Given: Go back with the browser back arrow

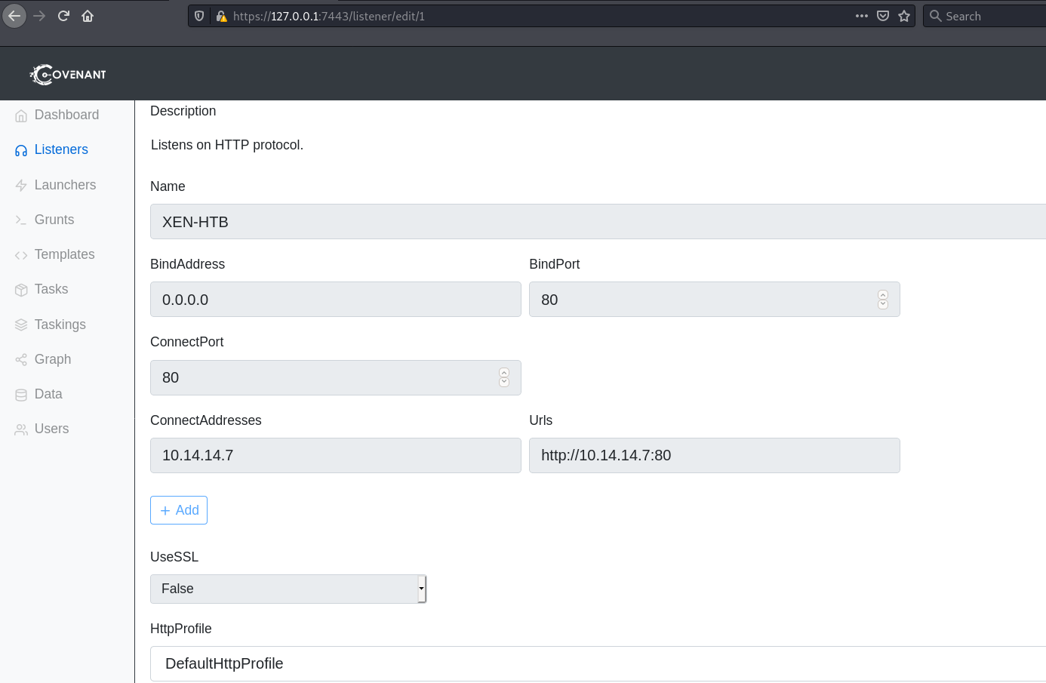Looking at the screenshot, I should tap(14, 16).
